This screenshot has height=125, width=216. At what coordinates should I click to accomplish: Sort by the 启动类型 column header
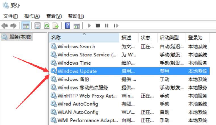click(169, 38)
